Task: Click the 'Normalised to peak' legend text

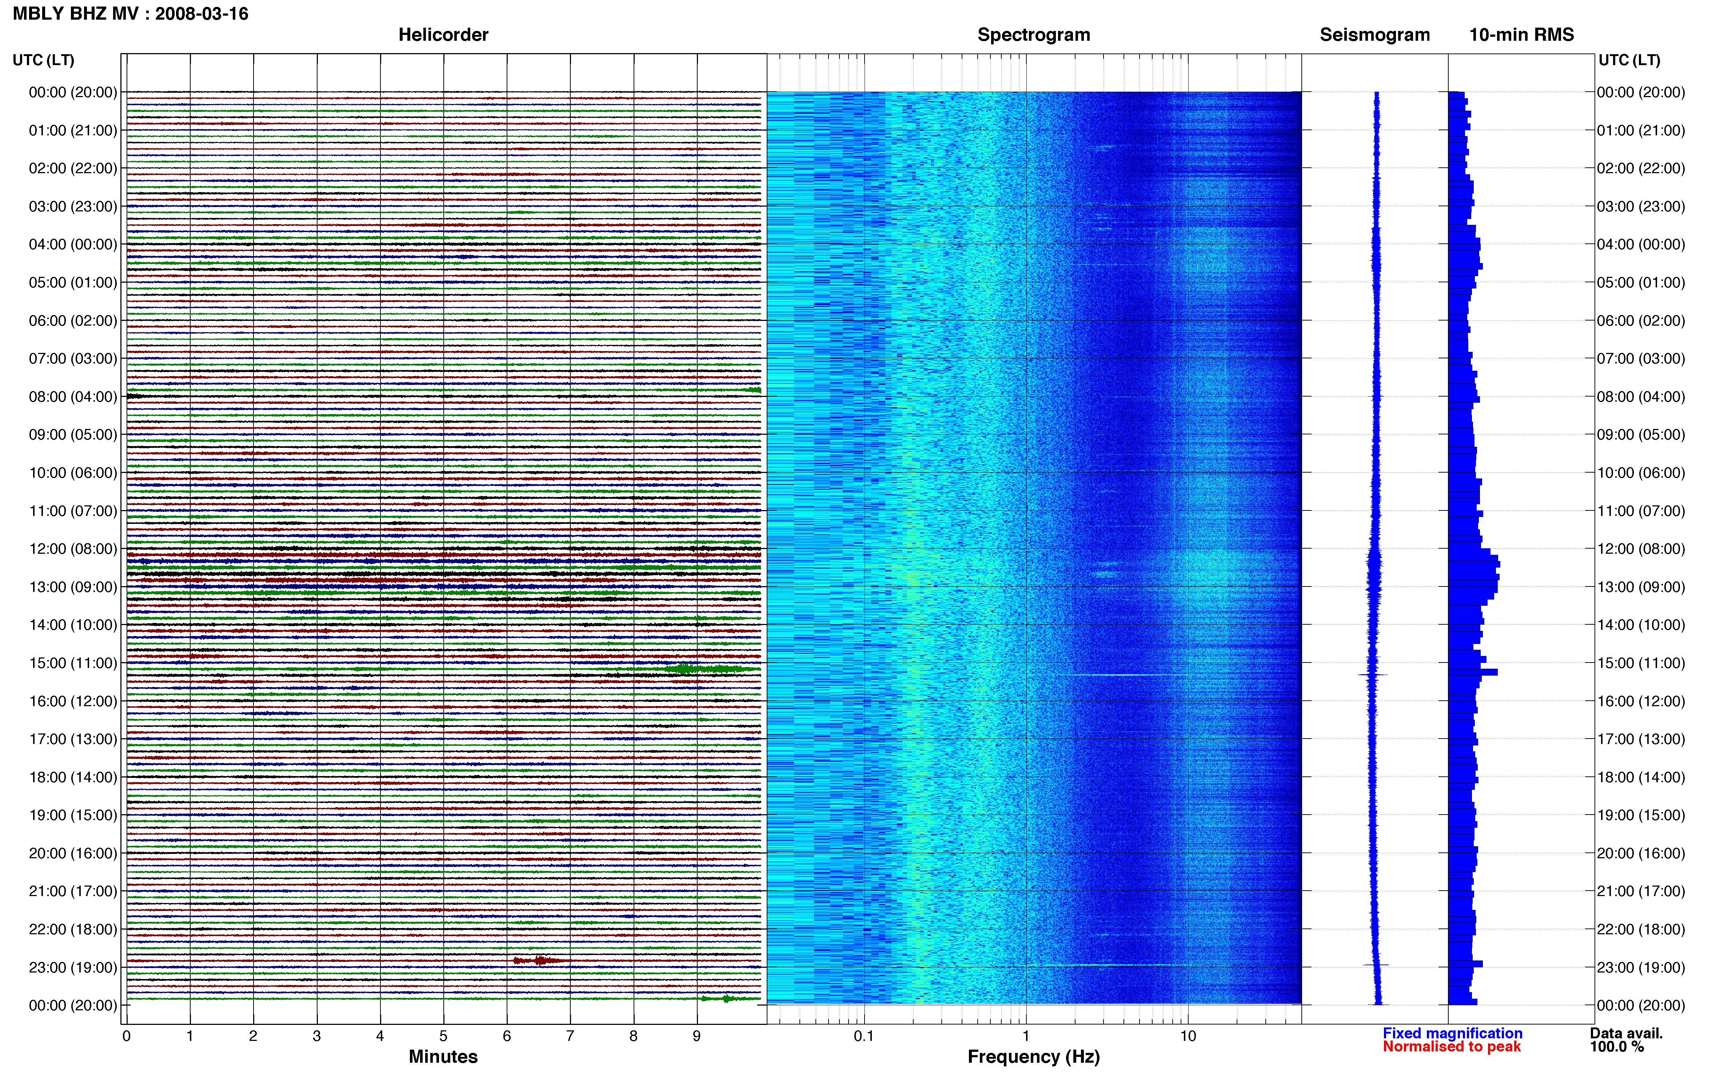Action: point(1452,1047)
